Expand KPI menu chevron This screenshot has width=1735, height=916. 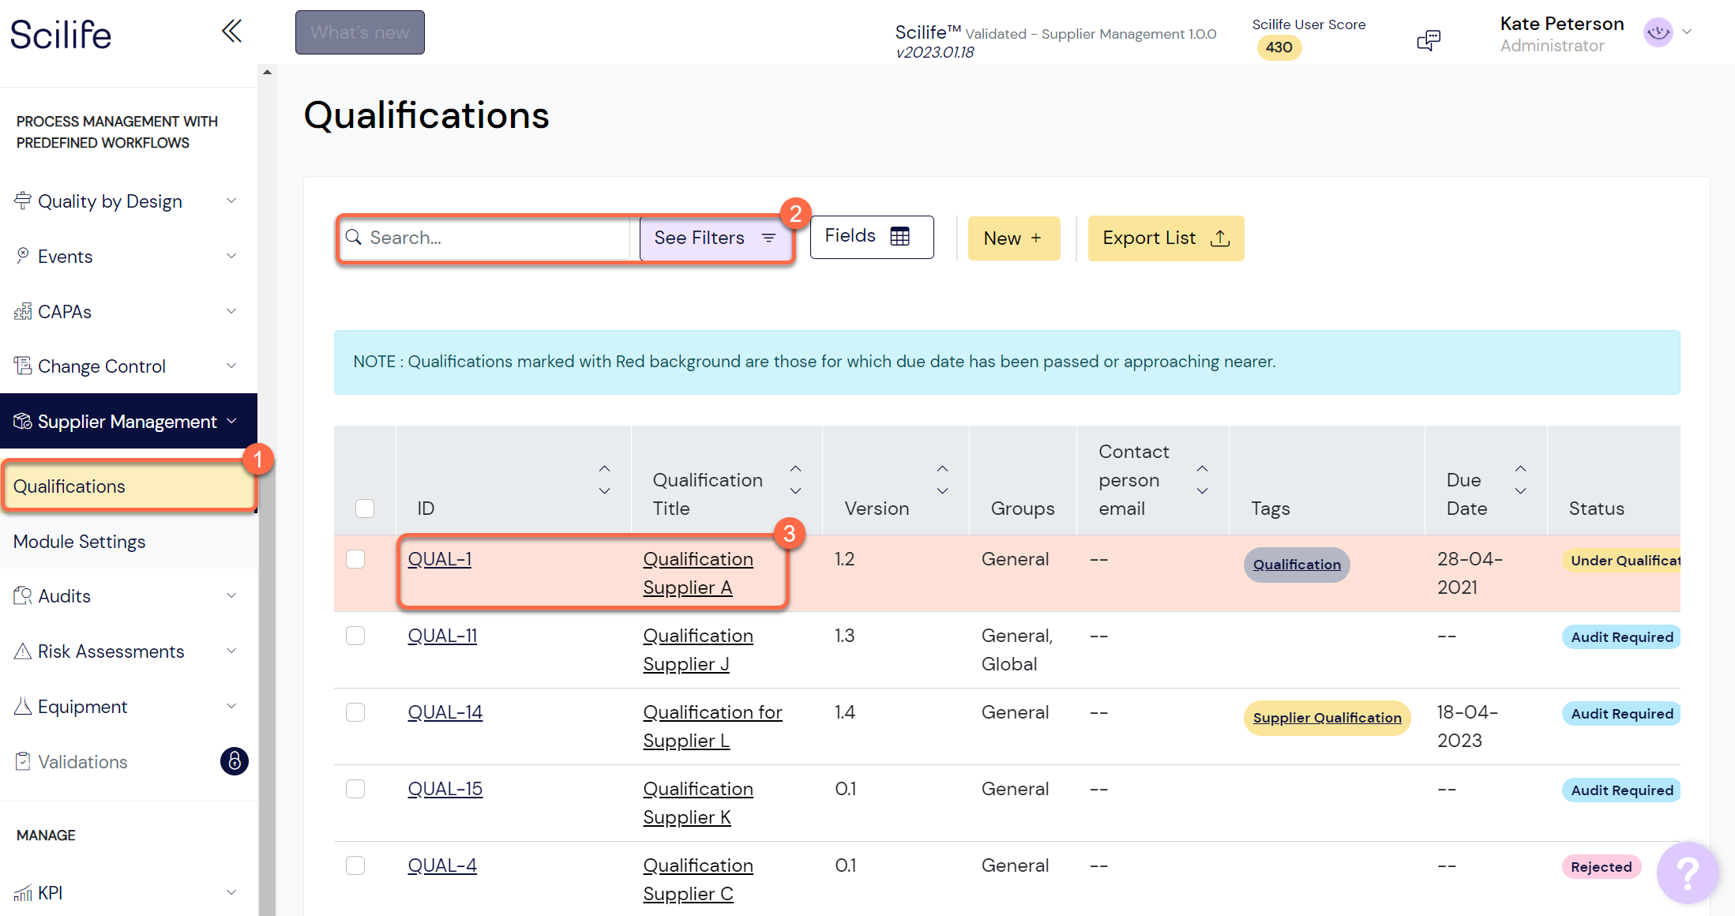(231, 892)
